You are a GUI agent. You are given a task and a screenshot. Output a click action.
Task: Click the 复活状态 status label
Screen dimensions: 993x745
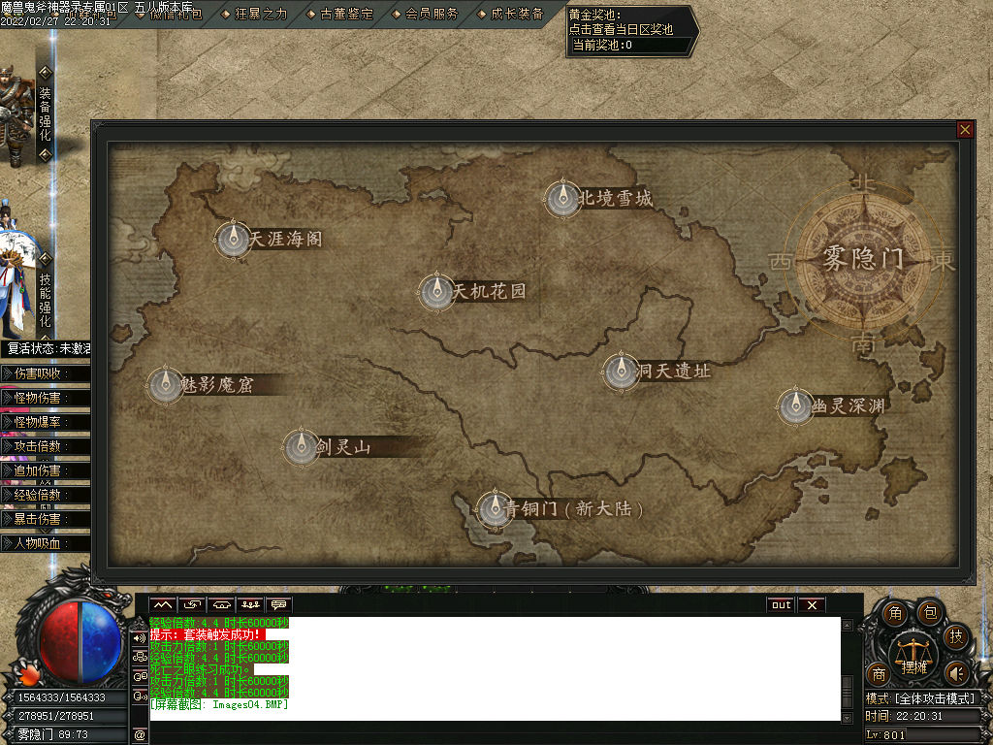(x=48, y=348)
